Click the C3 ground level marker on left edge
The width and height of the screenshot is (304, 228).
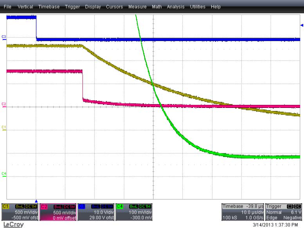click(4, 37)
